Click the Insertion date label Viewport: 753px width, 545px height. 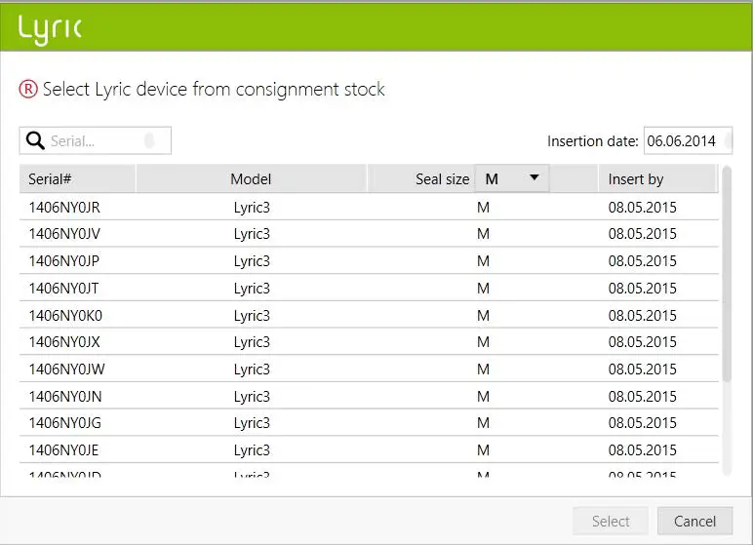(x=593, y=141)
